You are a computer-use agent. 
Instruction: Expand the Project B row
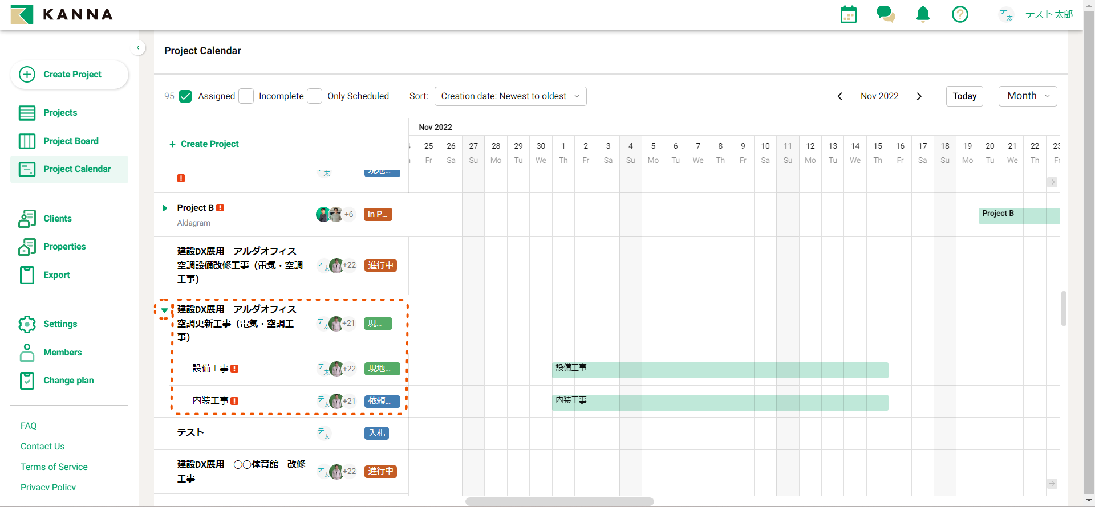pyautogui.click(x=165, y=208)
